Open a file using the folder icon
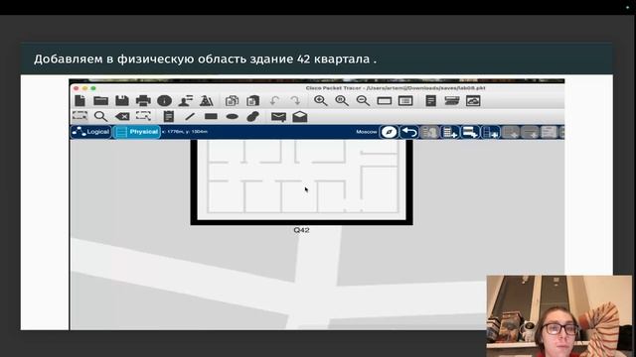 [x=100, y=100]
